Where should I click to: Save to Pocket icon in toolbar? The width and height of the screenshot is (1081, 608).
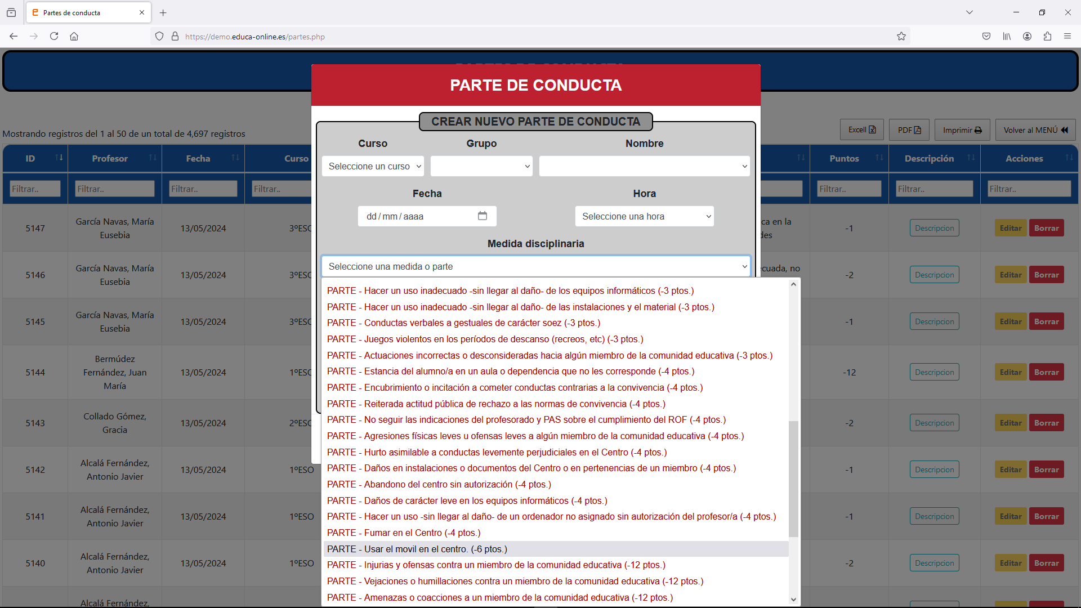coord(986,37)
